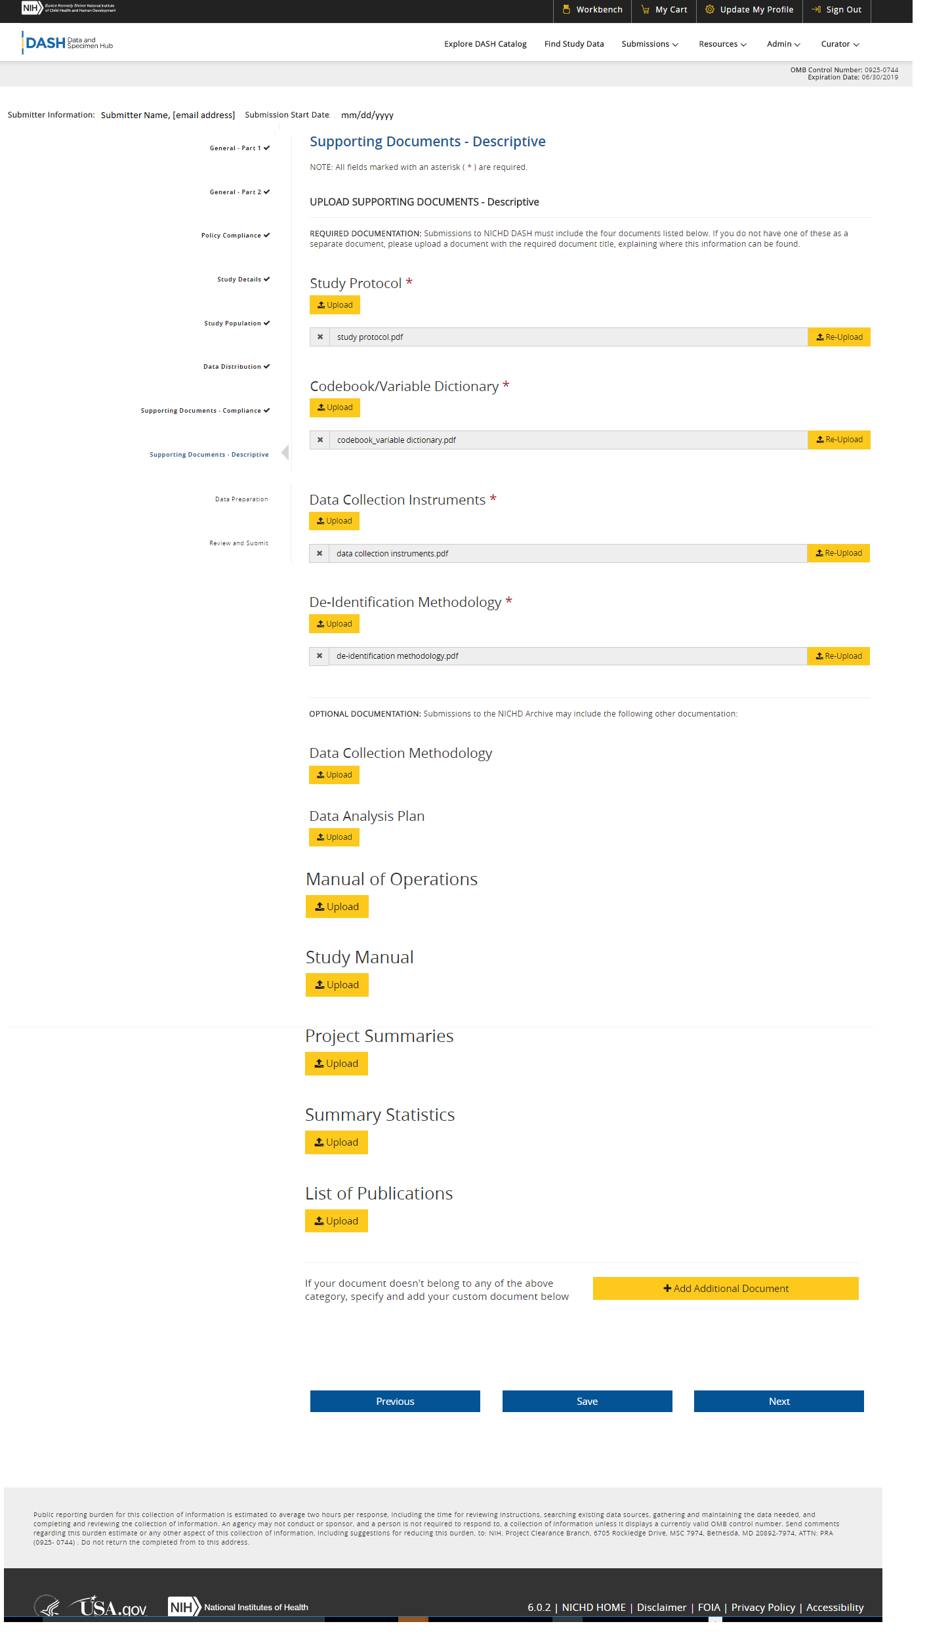Image resolution: width=929 pixels, height=1647 pixels.
Task: Expand the Submissions dropdown menu
Action: click(650, 44)
